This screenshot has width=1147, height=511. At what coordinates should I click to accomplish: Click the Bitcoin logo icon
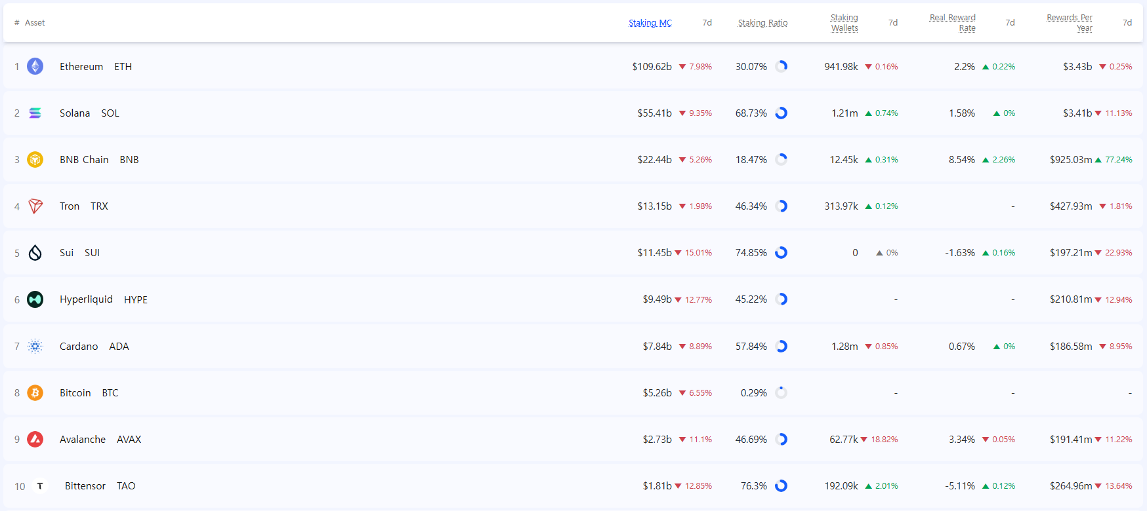[35, 392]
